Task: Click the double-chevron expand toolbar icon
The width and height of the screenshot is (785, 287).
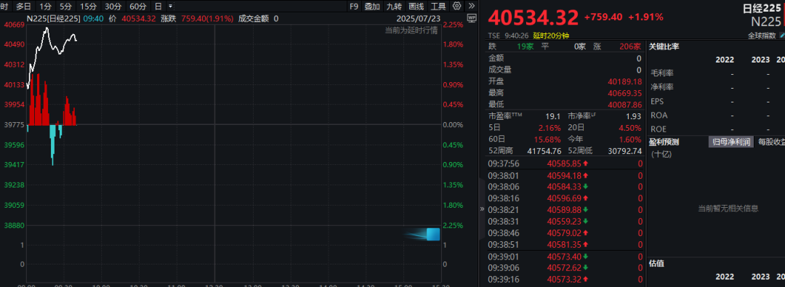Action: pos(472,7)
